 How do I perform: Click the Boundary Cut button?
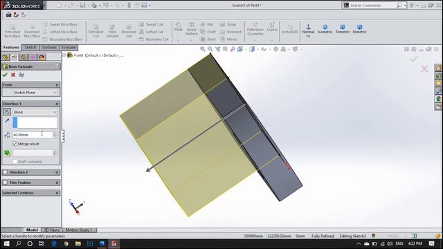click(x=154, y=39)
